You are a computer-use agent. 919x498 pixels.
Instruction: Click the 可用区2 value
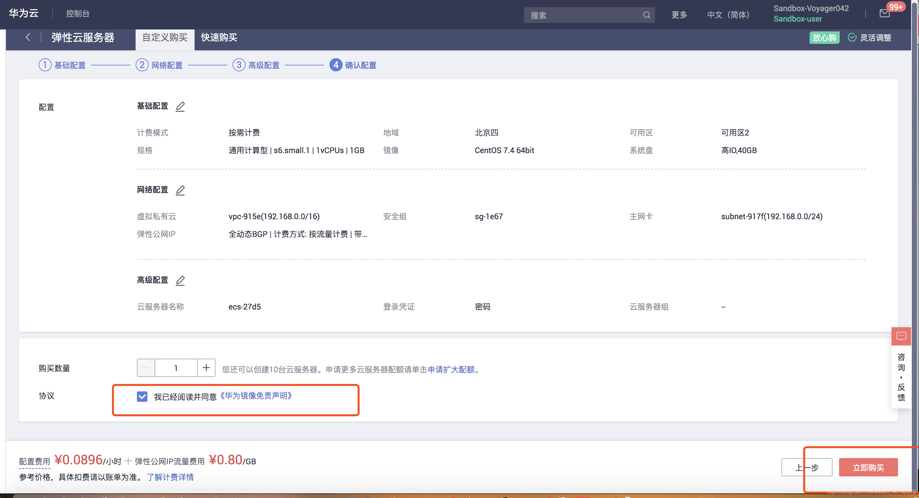[x=735, y=133]
